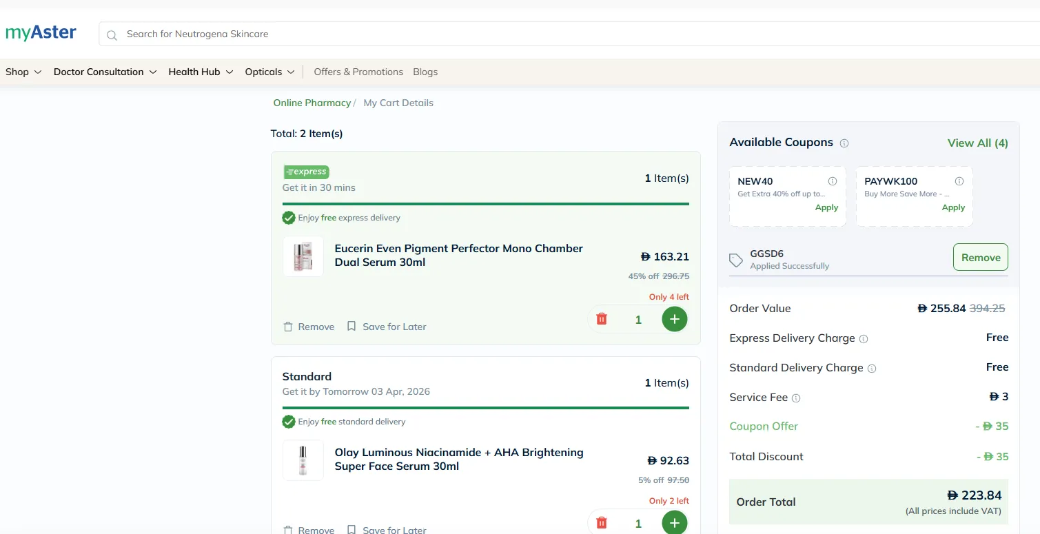The height and width of the screenshot is (534, 1040).
Task: Increase Olay serum quantity with plus button
Action: [x=675, y=522]
